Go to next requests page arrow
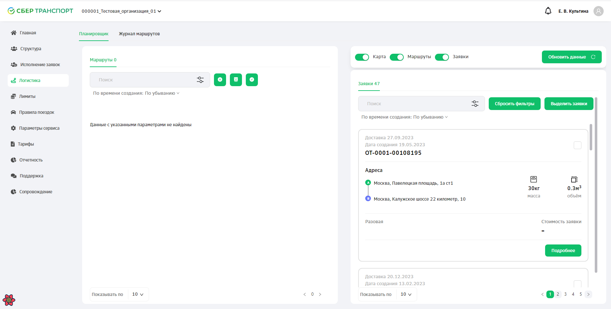The height and width of the screenshot is (309, 611). click(588, 294)
